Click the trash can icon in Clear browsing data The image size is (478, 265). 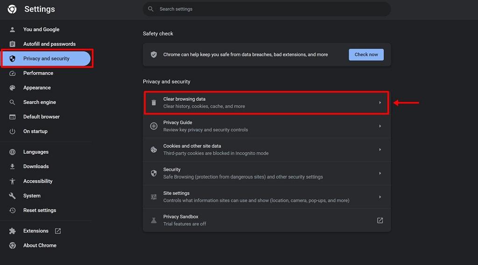click(x=154, y=103)
